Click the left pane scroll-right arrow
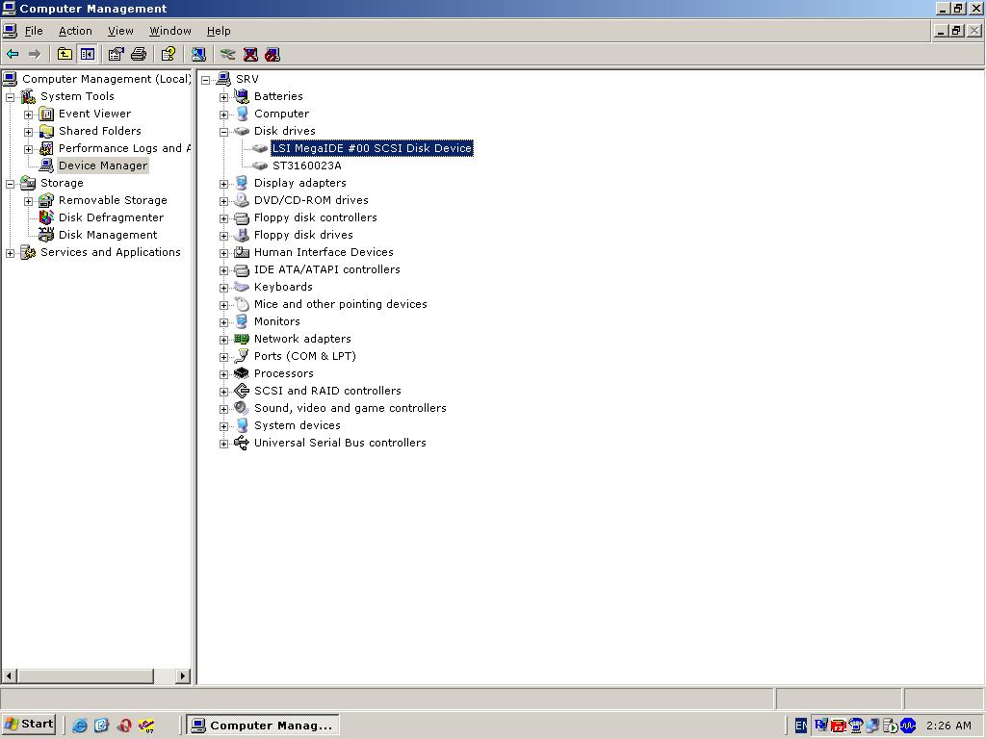The height and width of the screenshot is (739, 986). (x=183, y=676)
